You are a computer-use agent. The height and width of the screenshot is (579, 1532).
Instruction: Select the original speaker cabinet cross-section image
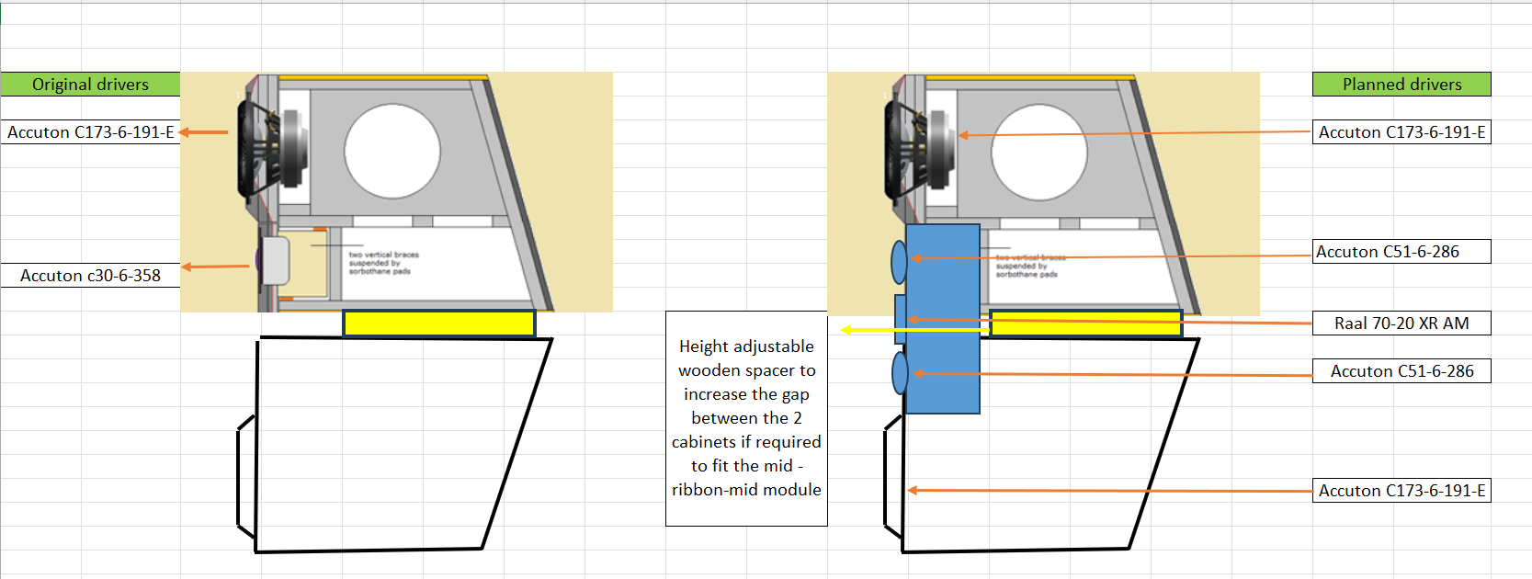396,192
